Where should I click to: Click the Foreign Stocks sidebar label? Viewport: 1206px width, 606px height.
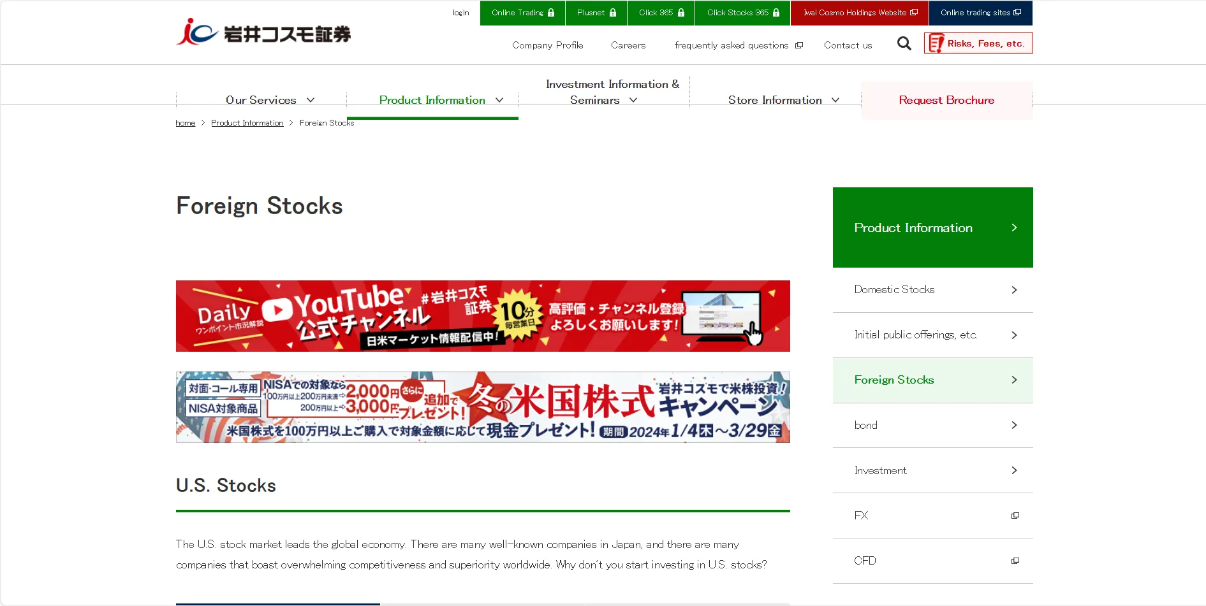[894, 380]
